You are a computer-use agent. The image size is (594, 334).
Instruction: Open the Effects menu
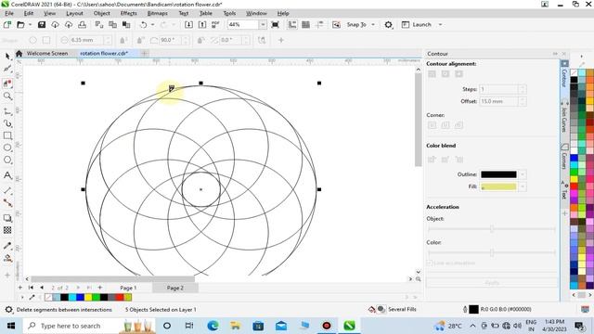[128, 13]
